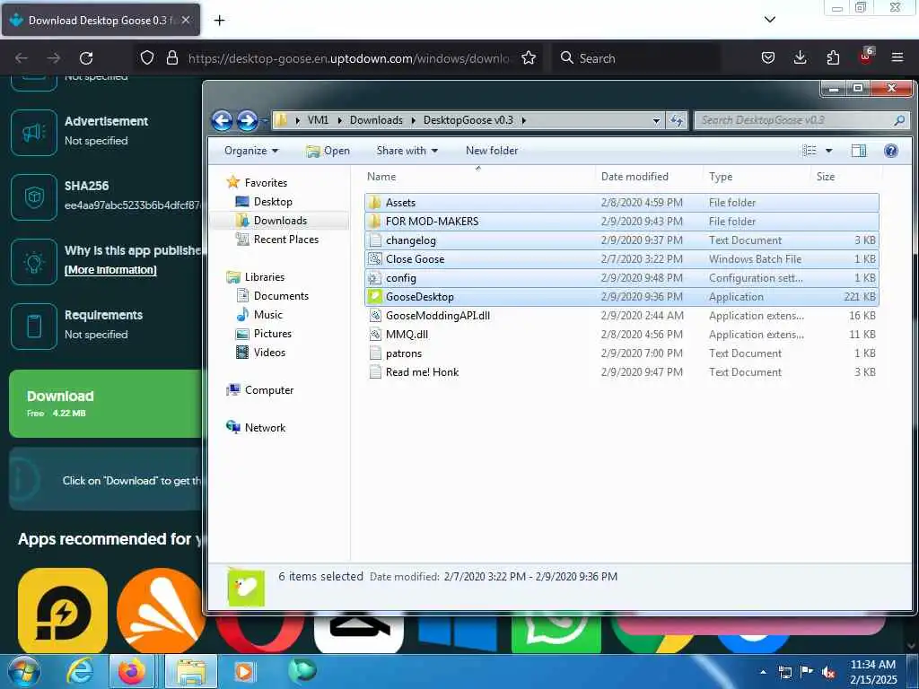Close the Download Desktop Goose tab
Image resolution: width=919 pixels, height=689 pixels.
[x=185, y=20]
